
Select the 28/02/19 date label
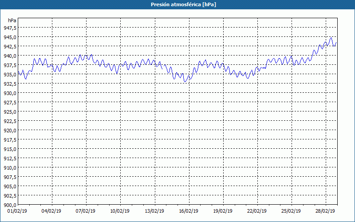(325, 211)
